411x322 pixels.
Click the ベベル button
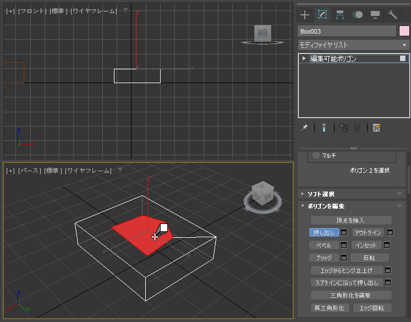[x=324, y=245]
